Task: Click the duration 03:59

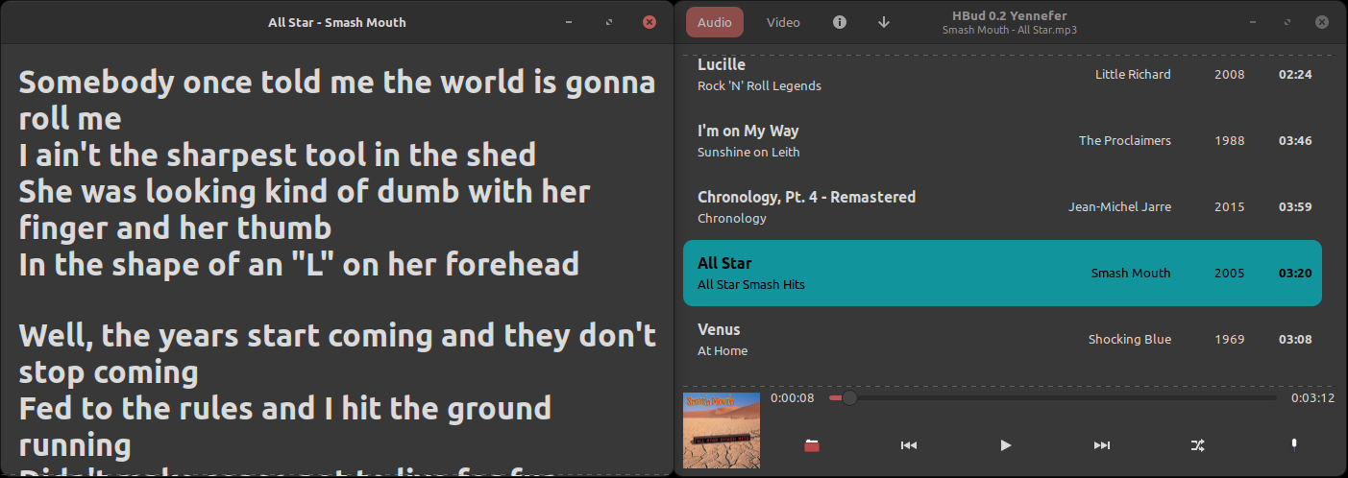Action: pyautogui.click(x=1295, y=207)
